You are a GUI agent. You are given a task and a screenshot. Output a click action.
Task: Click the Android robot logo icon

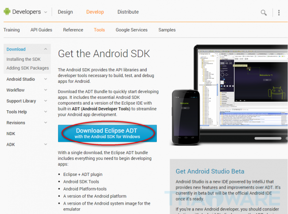pos(7,12)
